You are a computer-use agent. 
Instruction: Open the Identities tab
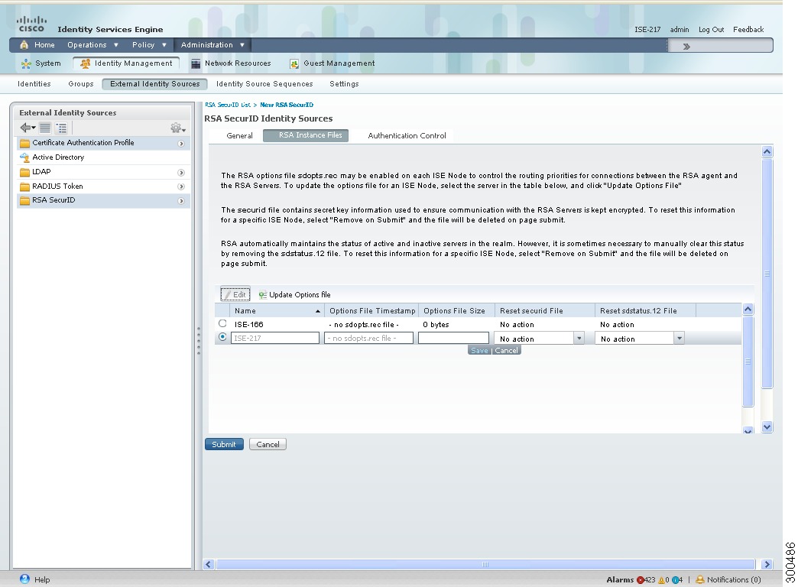(34, 84)
